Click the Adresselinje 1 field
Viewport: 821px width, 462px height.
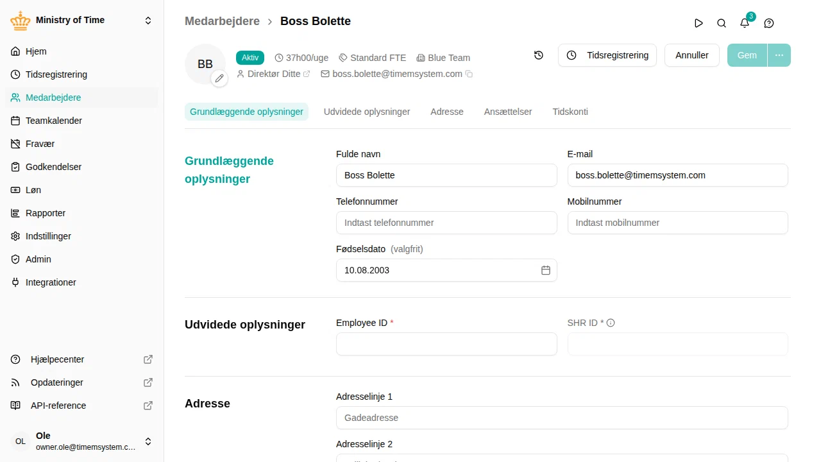click(562, 418)
